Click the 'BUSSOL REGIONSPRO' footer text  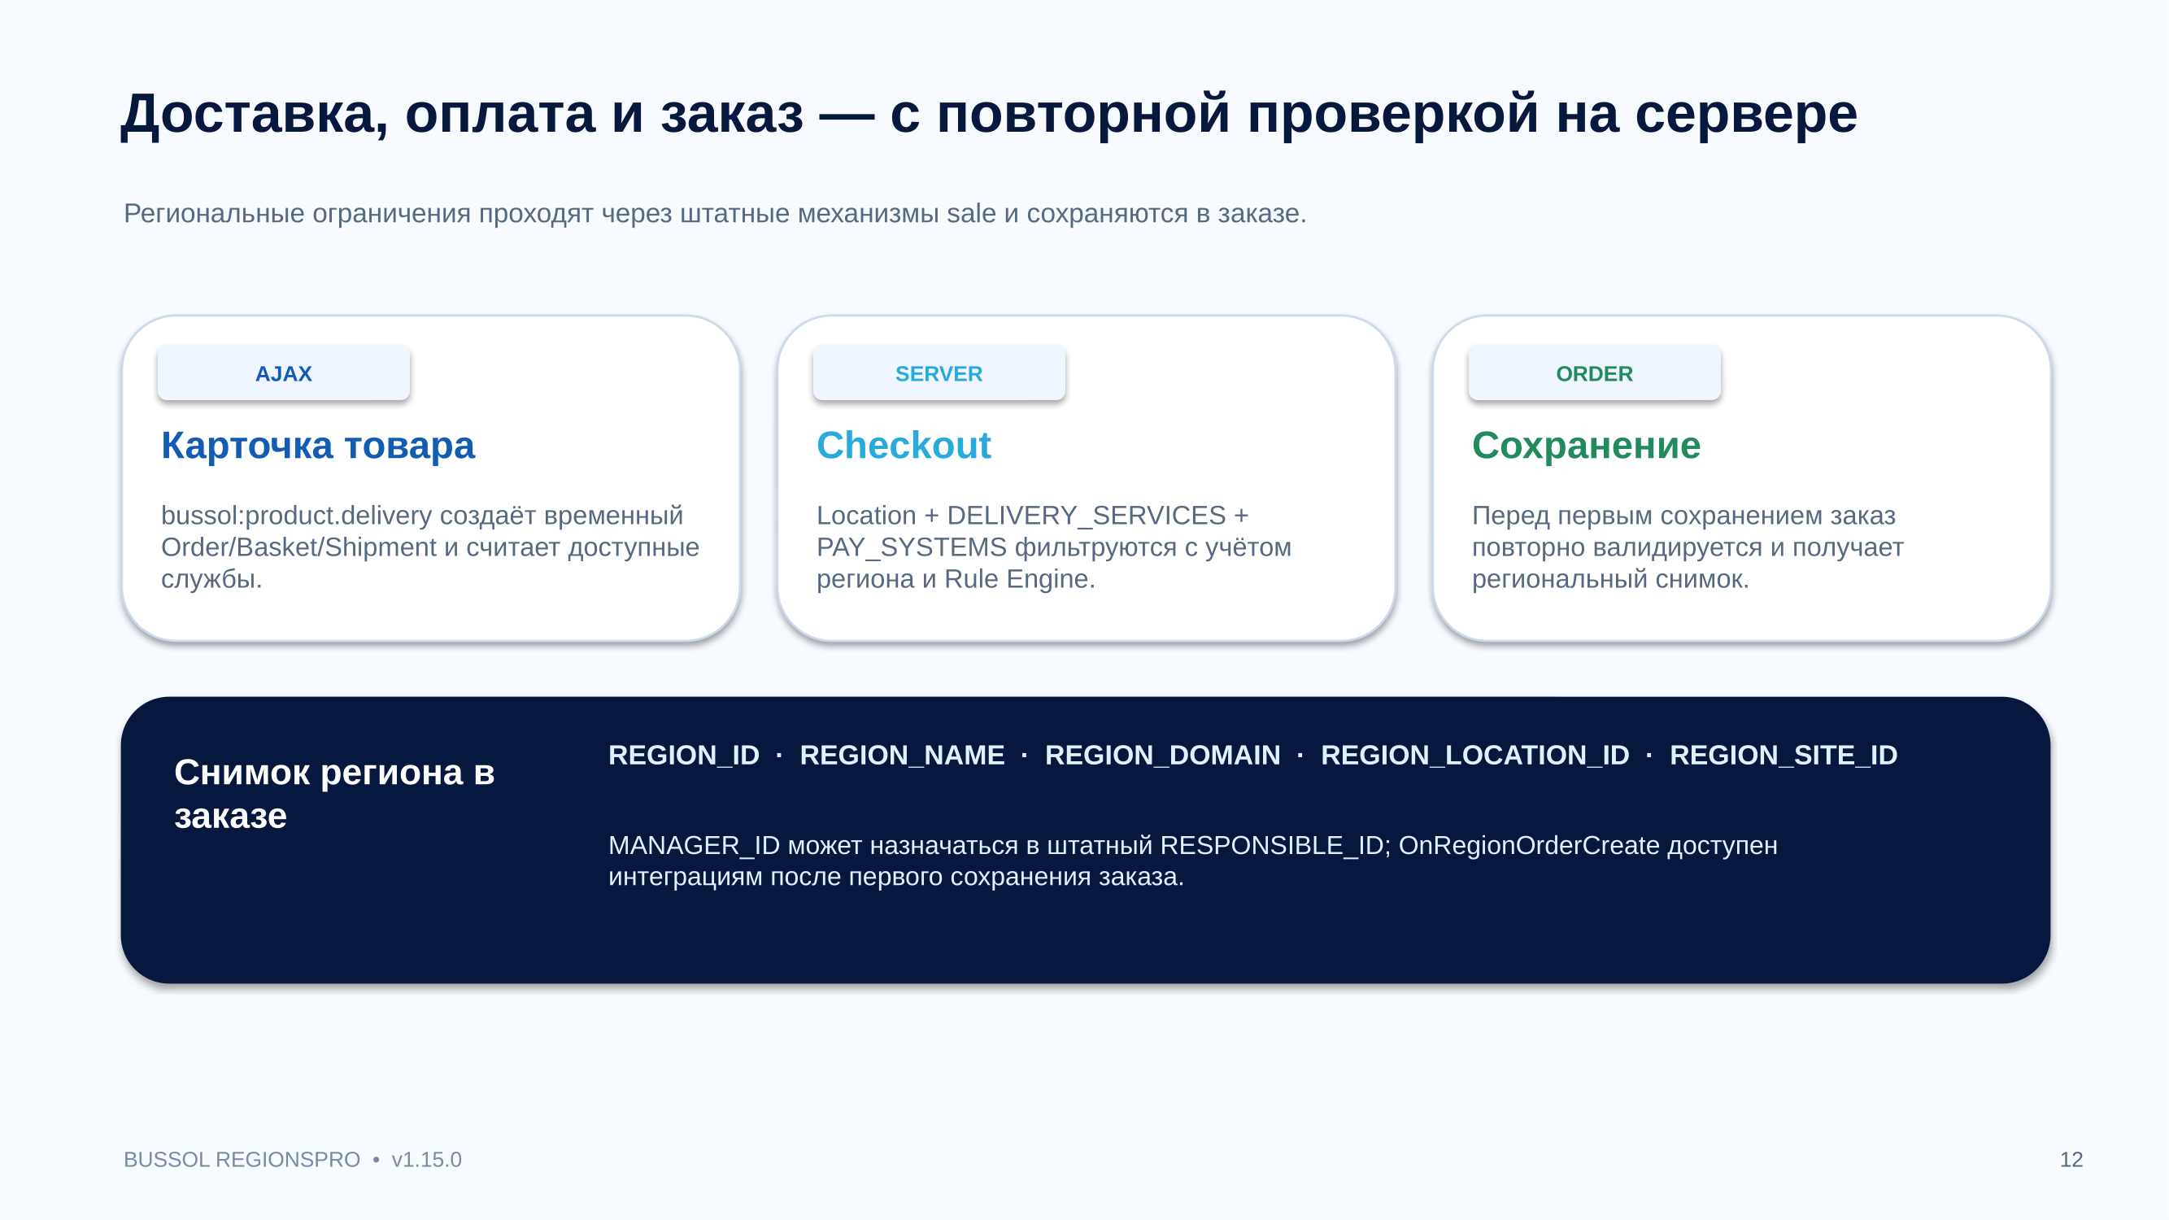pos(242,1159)
